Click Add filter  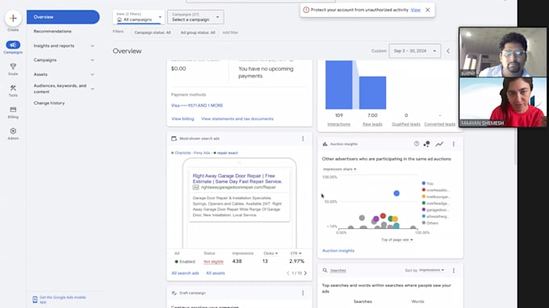(x=230, y=32)
